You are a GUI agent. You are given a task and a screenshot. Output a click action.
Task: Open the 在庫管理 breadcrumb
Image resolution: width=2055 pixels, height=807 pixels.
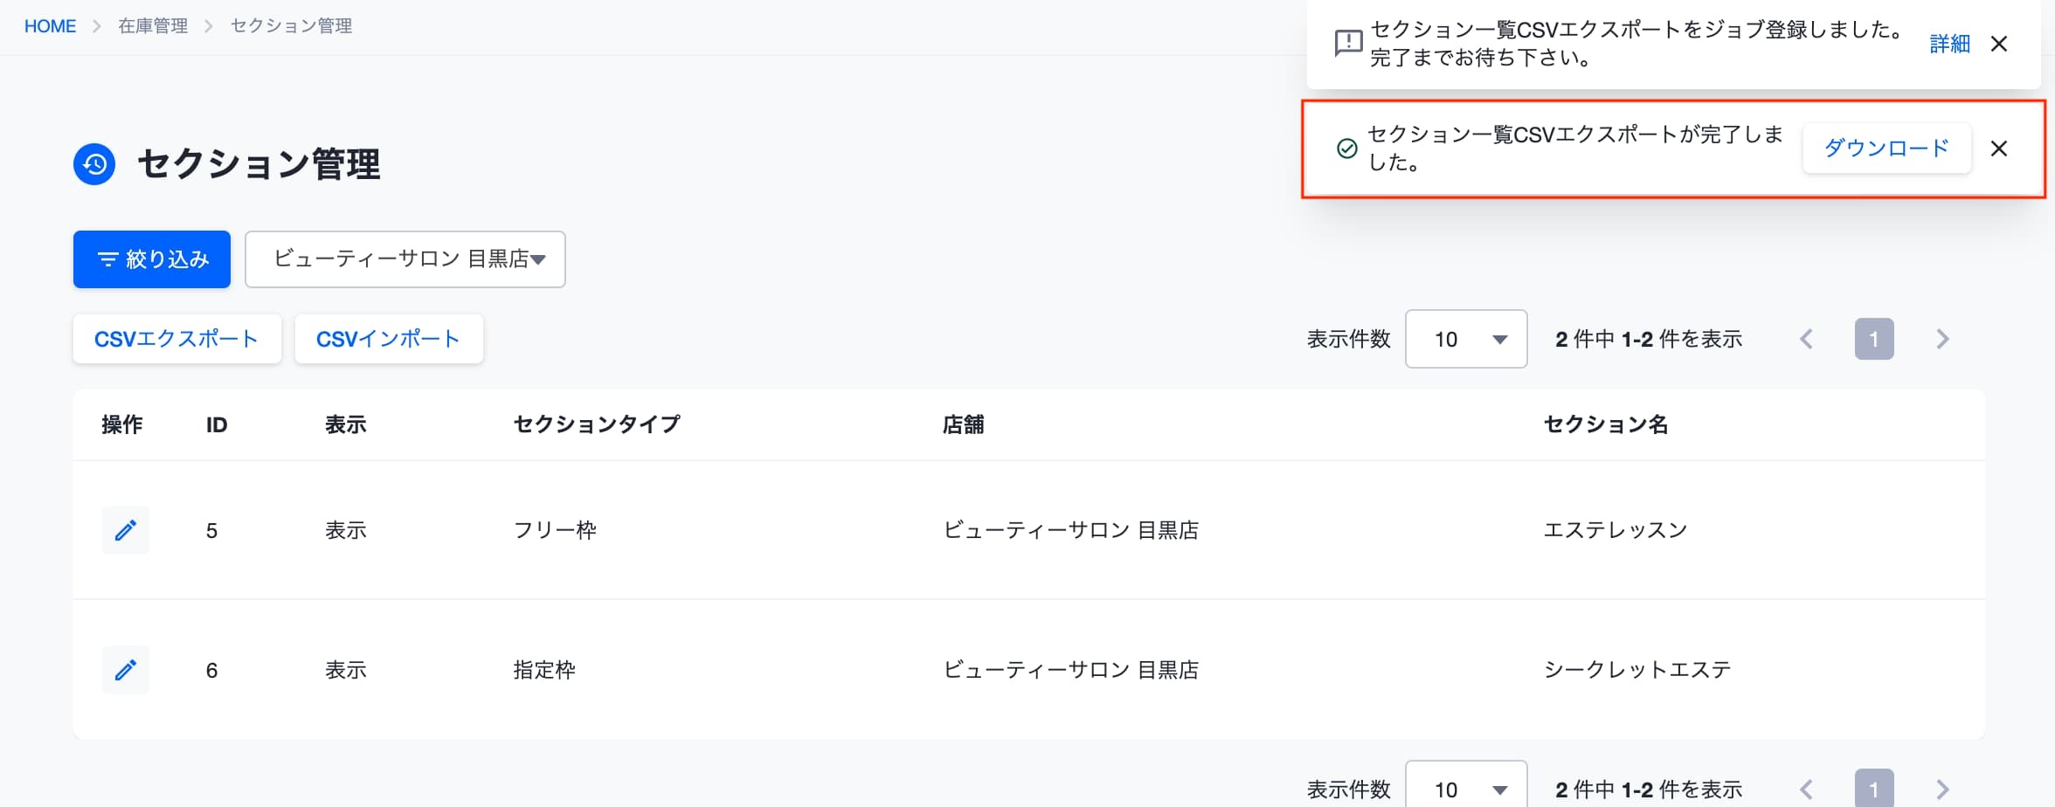153,26
